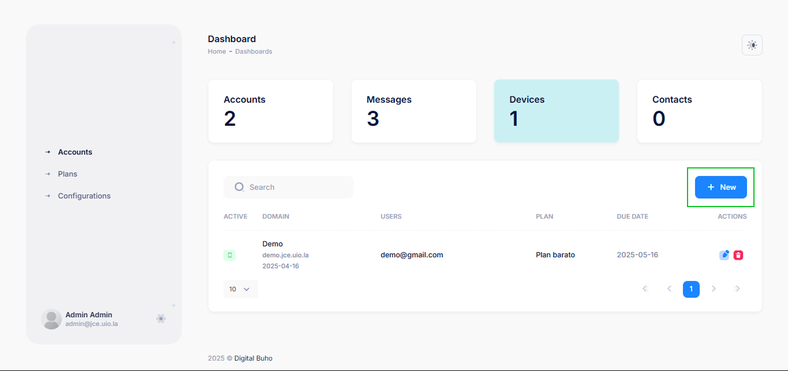Image resolution: width=788 pixels, height=371 pixels.
Task: Click the blue New button
Action: [720, 188]
